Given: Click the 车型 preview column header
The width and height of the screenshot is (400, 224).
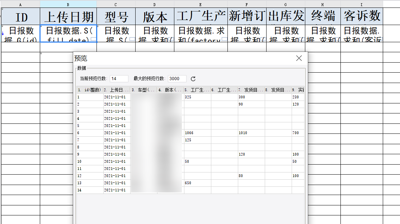Looking at the screenshot, I should click(143, 90).
